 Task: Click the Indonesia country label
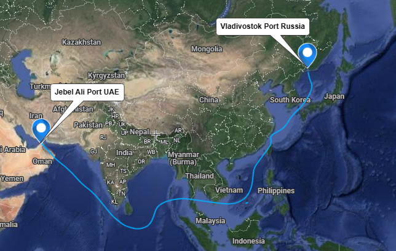[248, 241]
